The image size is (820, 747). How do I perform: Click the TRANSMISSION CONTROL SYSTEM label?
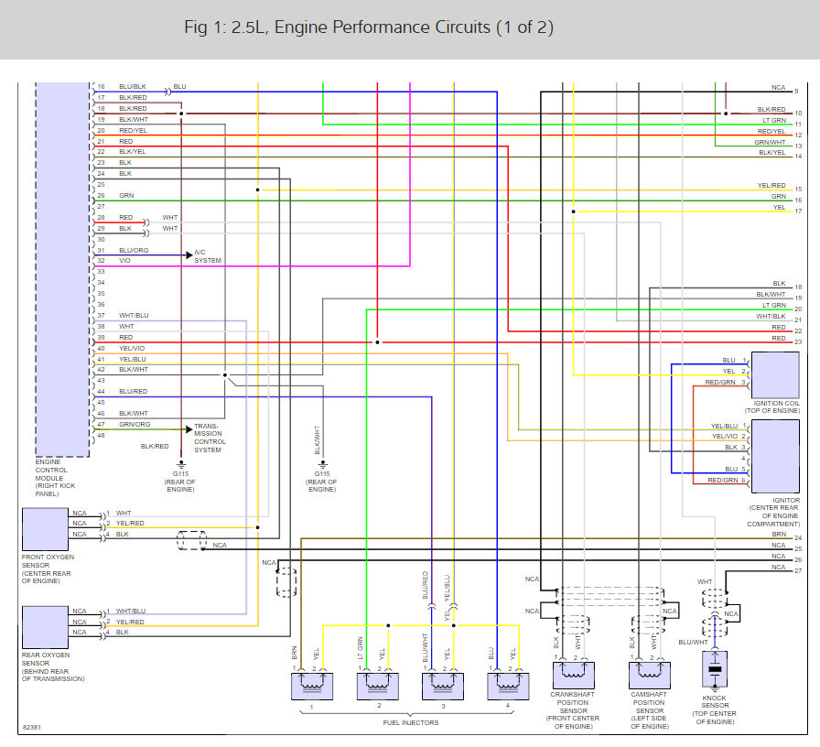pyautogui.click(x=210, y=438)
